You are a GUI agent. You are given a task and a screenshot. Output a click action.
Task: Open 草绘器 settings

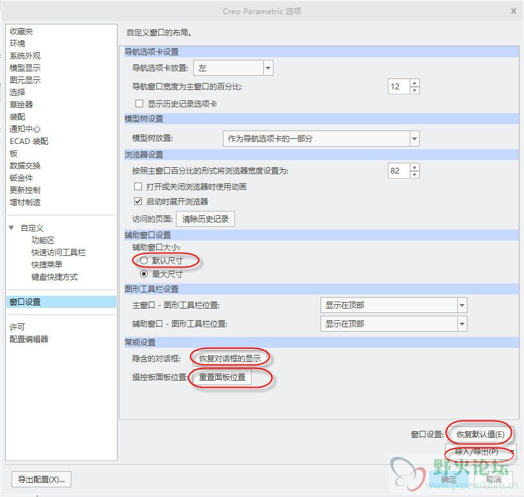[x=21, y=104]
